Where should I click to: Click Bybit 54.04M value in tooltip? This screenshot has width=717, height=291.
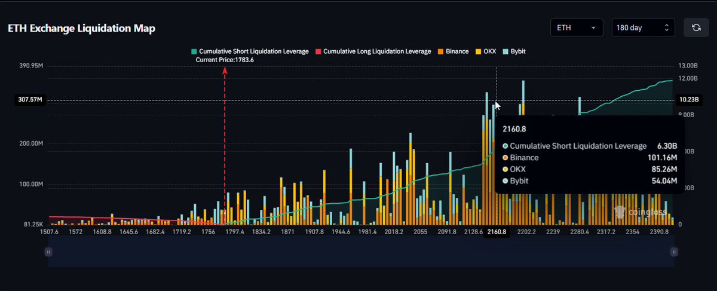pyautogui.click(x=665, y=180)
